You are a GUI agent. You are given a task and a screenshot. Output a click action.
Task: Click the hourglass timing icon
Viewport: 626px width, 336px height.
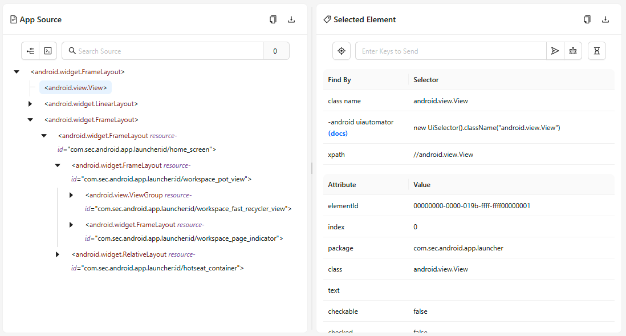[596, 51]
